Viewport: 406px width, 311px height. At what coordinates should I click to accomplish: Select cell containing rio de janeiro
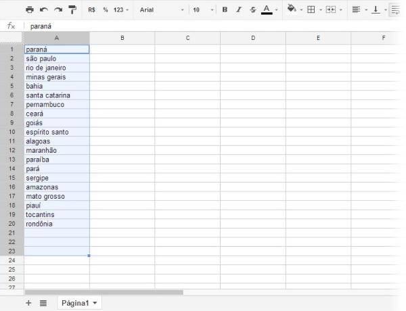pos(57,68)
